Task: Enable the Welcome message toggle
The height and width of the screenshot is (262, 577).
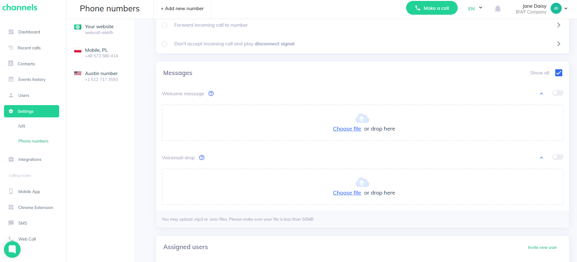Action: click(558, 93)
